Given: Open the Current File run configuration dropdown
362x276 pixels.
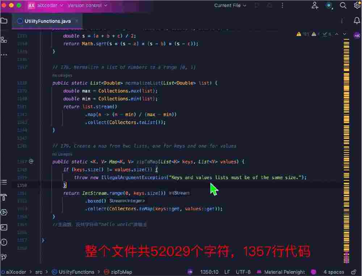Looking at the screenshot, I should click(x=229, y=5).
